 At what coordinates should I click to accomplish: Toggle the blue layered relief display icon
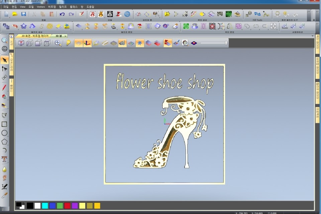pyautogui.click(x=148, y=43)
